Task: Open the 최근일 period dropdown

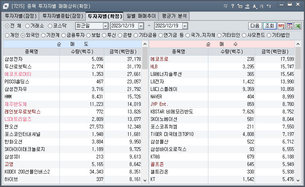Action: click(105, 26)
